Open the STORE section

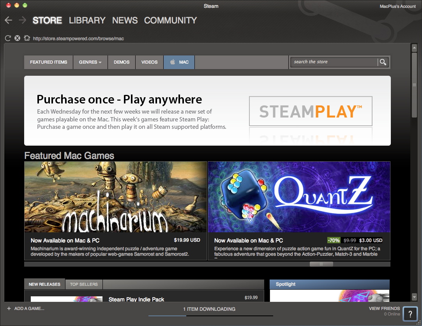point(47,20)
